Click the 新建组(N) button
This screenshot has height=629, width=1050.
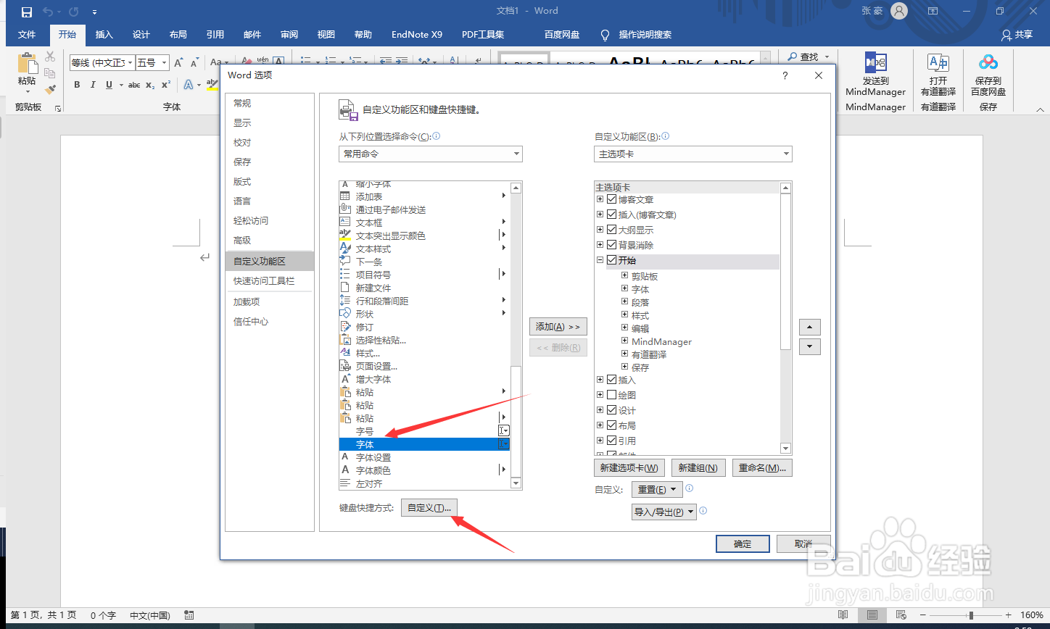coord(698,468)
